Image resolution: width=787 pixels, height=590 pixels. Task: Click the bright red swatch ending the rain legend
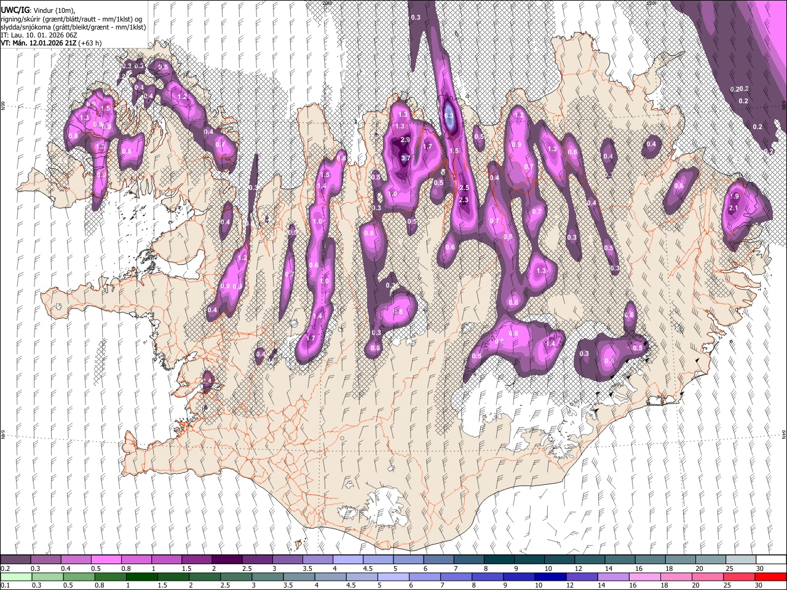click(770, 576)
